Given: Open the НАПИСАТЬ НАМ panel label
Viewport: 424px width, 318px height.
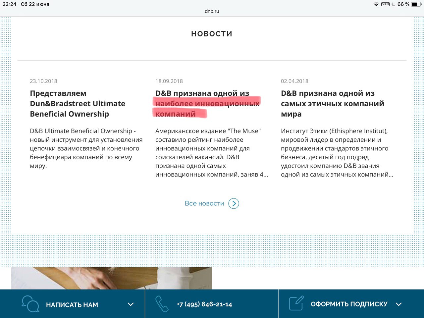Looking at the screenshot, I should (x=72, y=305).
